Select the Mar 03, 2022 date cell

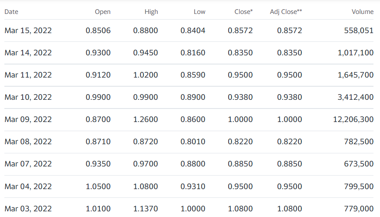[x=28, y=209]
